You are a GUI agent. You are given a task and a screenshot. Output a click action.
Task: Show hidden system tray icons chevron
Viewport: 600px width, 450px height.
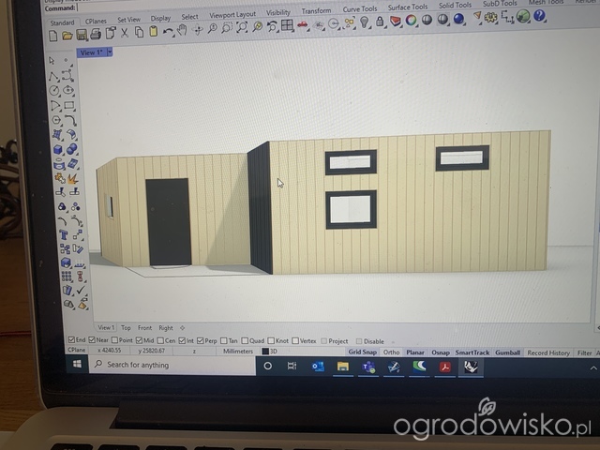(593, 368)
